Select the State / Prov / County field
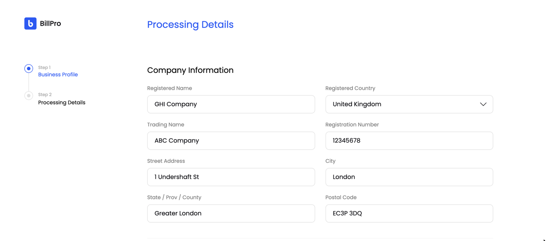This screenshot has width=554, height=241. pos(231,214)
